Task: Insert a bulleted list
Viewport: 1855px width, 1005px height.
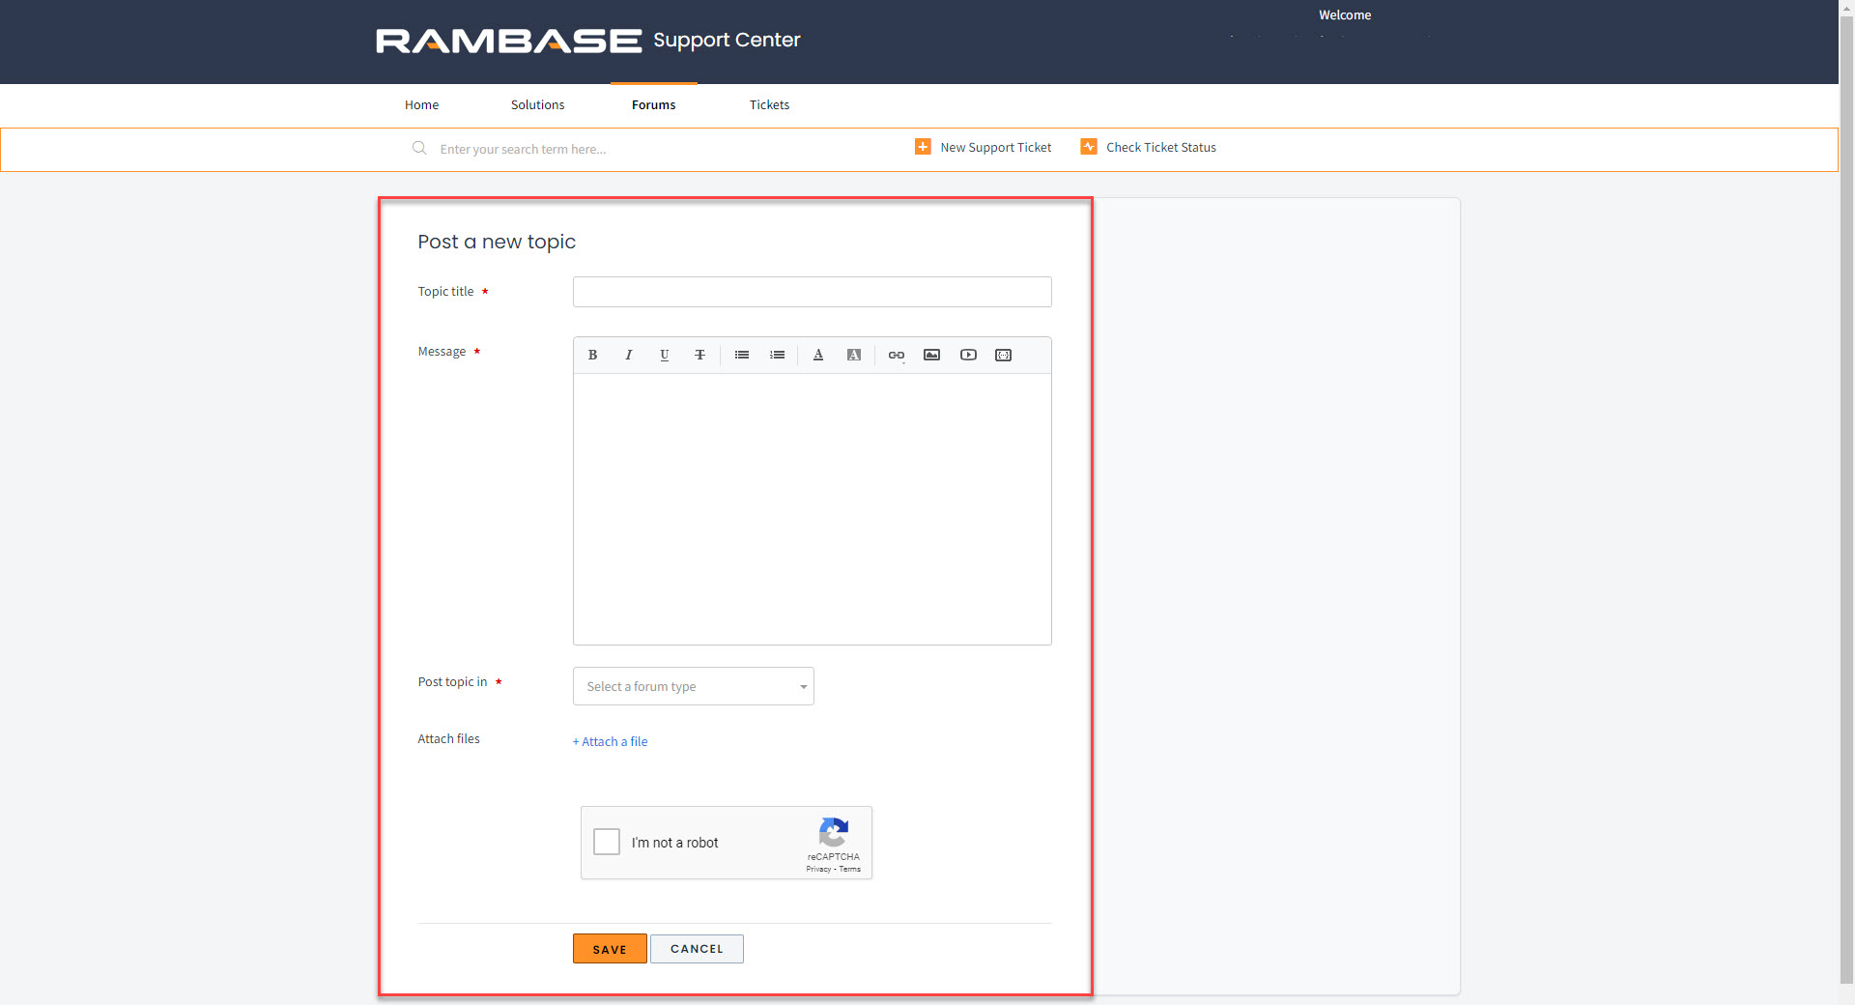Action: pyautogui.click(x=741, y=355)
